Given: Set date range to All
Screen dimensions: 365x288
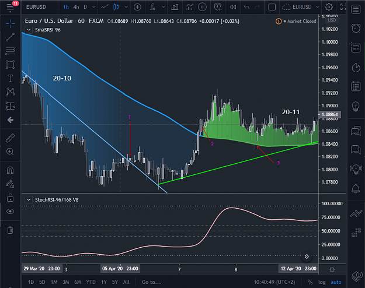Looking at the screenshot, I should coord(126,282).
